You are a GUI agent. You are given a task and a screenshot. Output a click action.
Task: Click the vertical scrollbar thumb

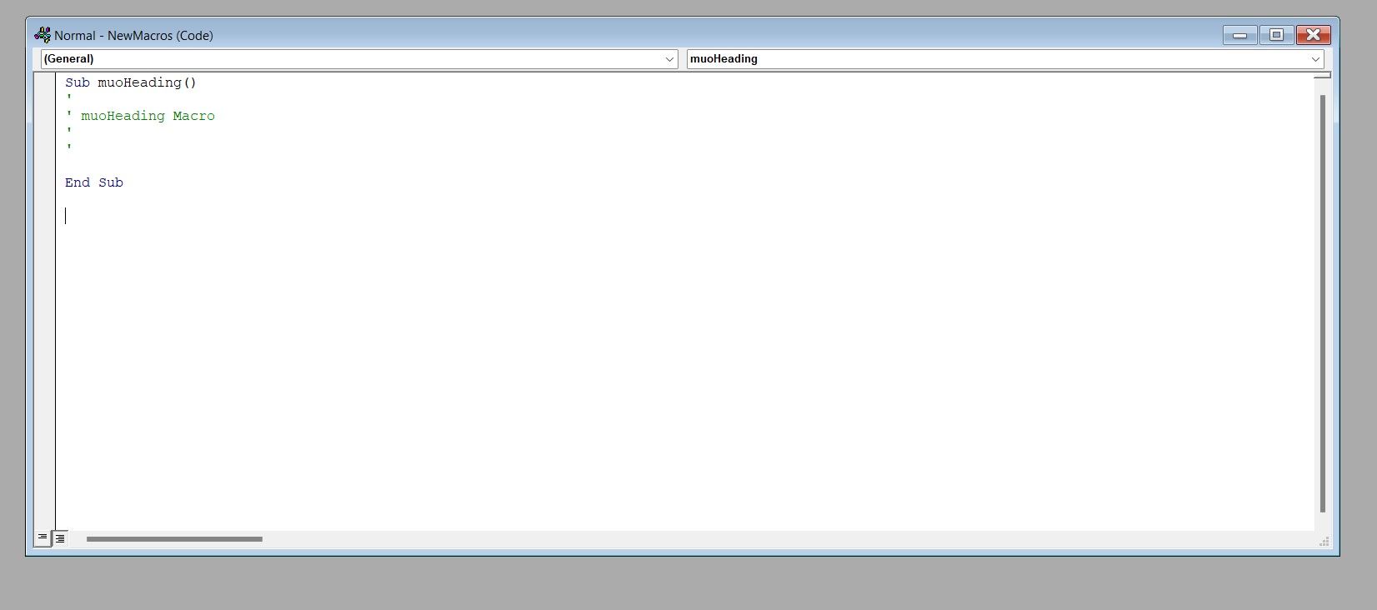pos(1323,304)
